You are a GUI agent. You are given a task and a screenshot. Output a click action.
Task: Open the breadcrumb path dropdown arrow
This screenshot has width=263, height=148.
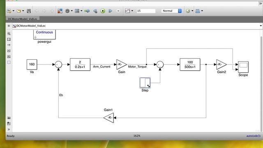click(261, 26)
